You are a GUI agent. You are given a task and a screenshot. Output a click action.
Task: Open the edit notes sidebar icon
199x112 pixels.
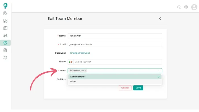pos(5,13)
